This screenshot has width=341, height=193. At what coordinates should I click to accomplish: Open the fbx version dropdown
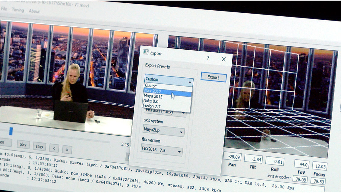tap(162, 150)
